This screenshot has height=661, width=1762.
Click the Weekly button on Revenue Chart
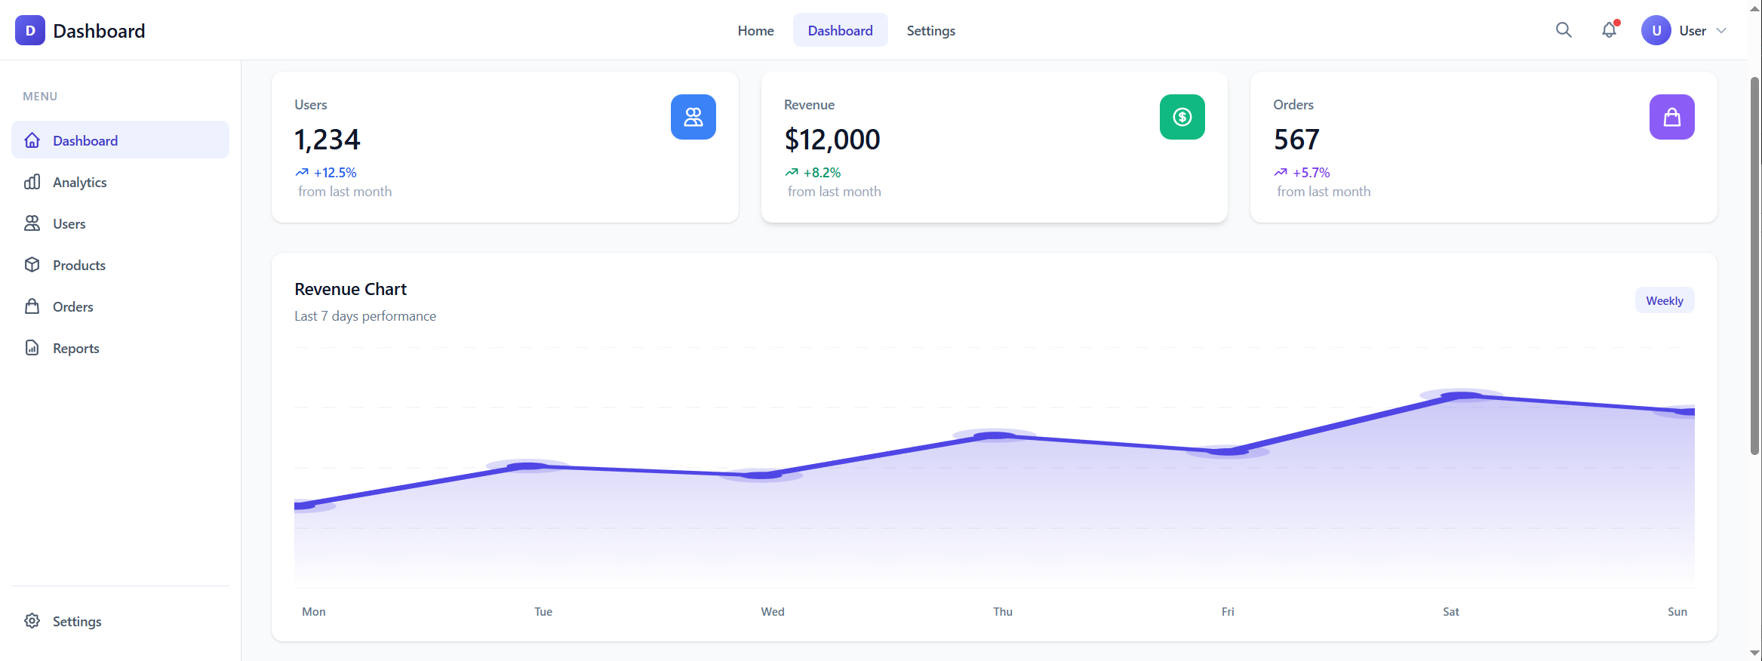tap(1665, 300)
